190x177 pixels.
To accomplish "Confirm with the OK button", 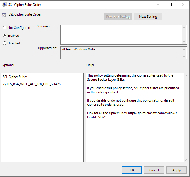I will pos(132,170).
